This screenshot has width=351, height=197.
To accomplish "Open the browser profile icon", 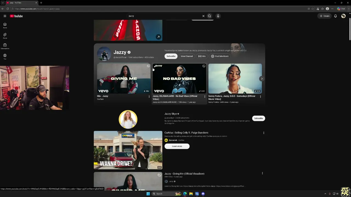I will point(327,9).
